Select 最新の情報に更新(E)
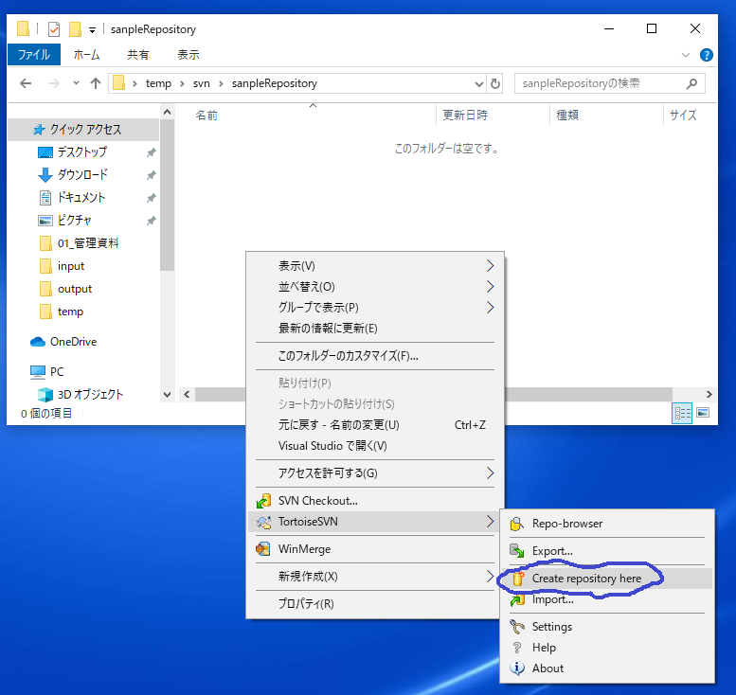Viewport: 736px width, 695px height. tap(375, 329)
